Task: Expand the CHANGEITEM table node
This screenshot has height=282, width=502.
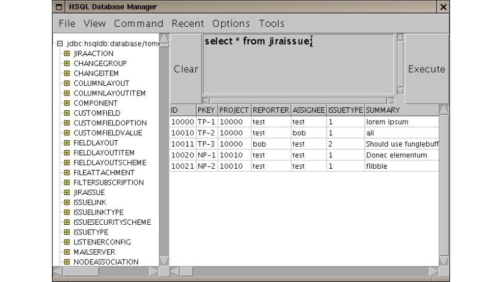Action: point(66,73)
